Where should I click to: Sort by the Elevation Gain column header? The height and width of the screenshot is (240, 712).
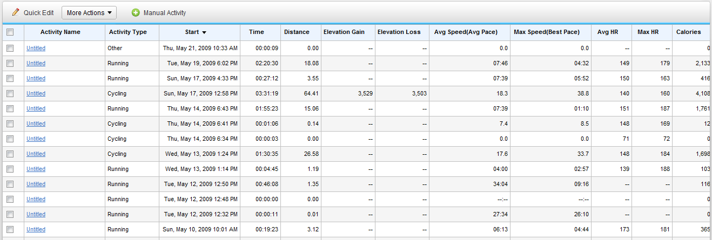click(344, 32)
